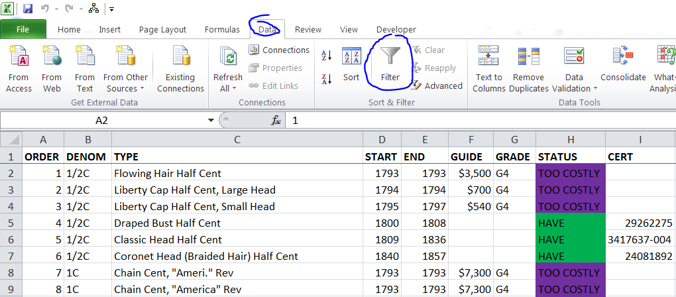This screenshot has height=297, width=676.
Task: Click purple TOO COSTLY cell in row 3
Action: pos(571,190)
